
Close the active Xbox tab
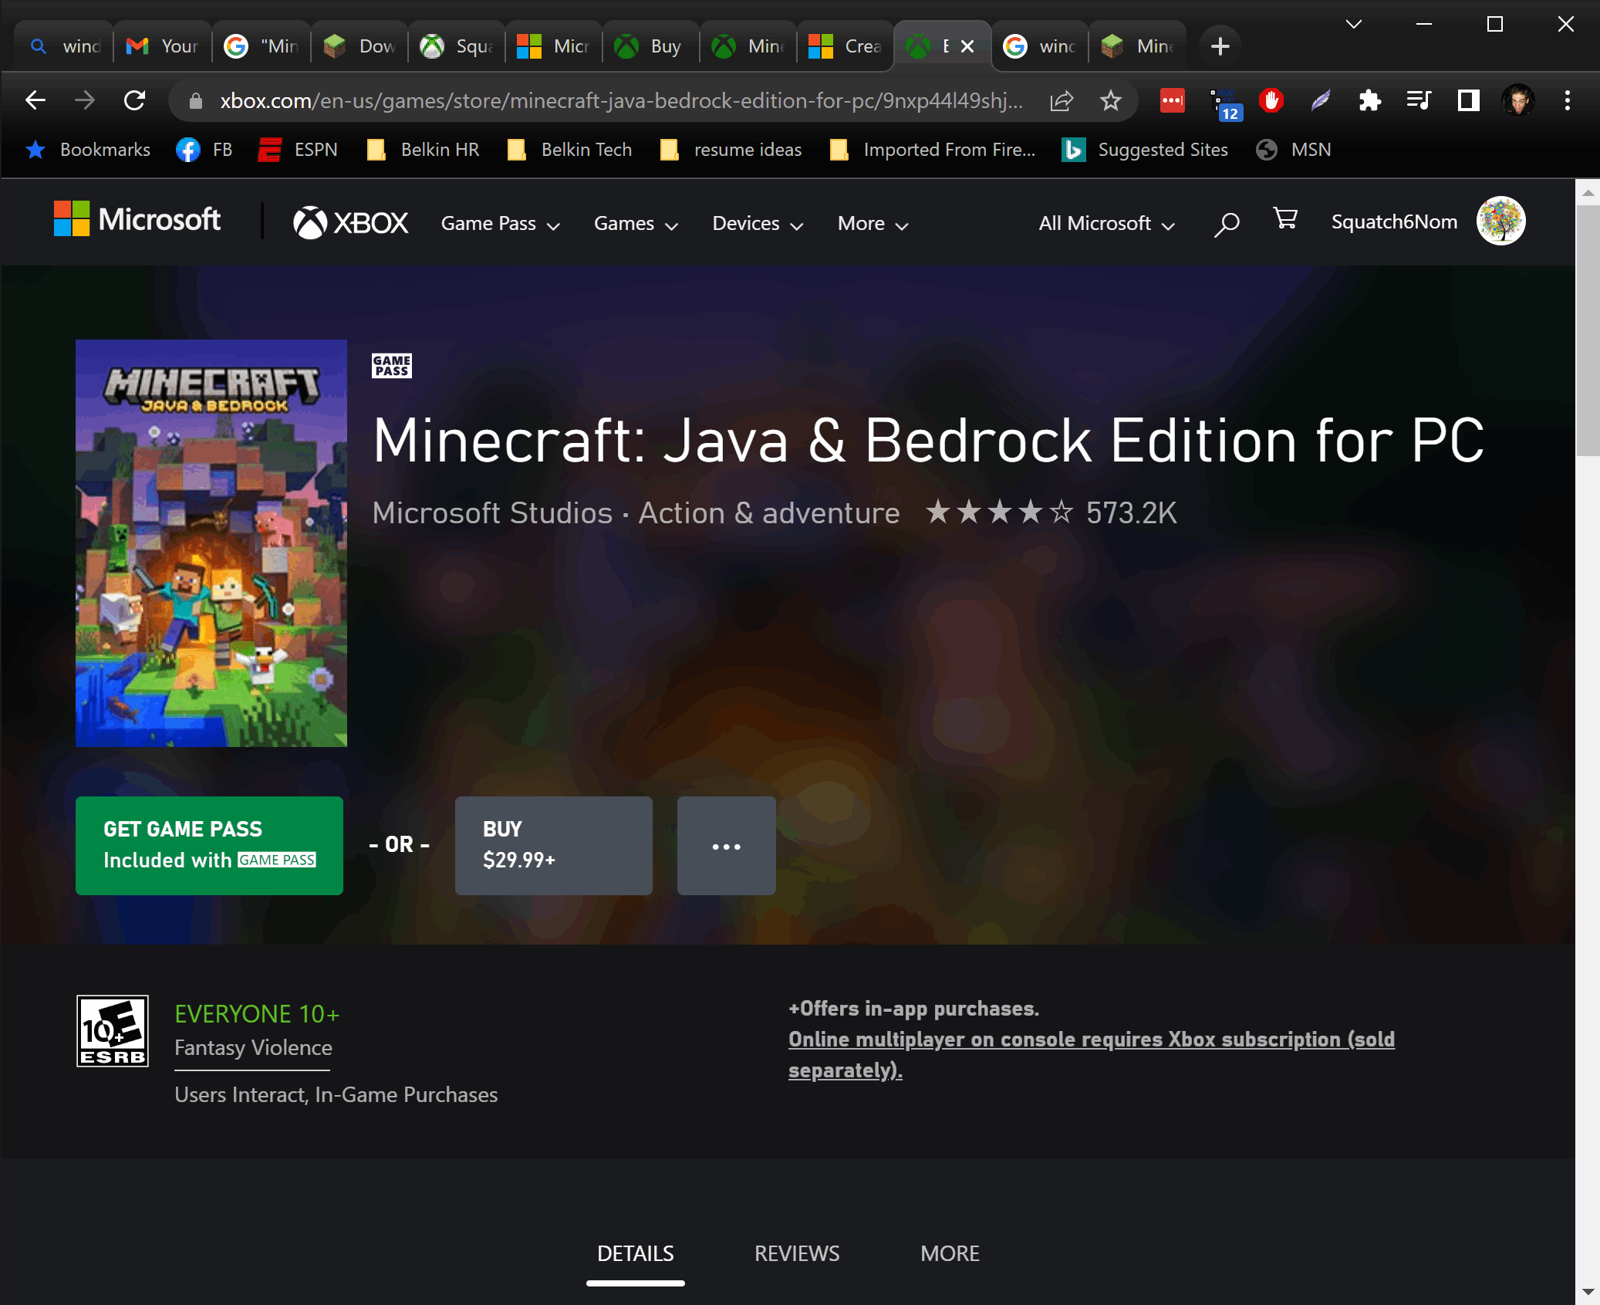[967, 46]
